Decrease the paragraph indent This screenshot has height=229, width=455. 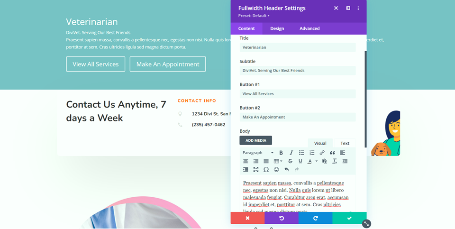[x=345, y=161]
